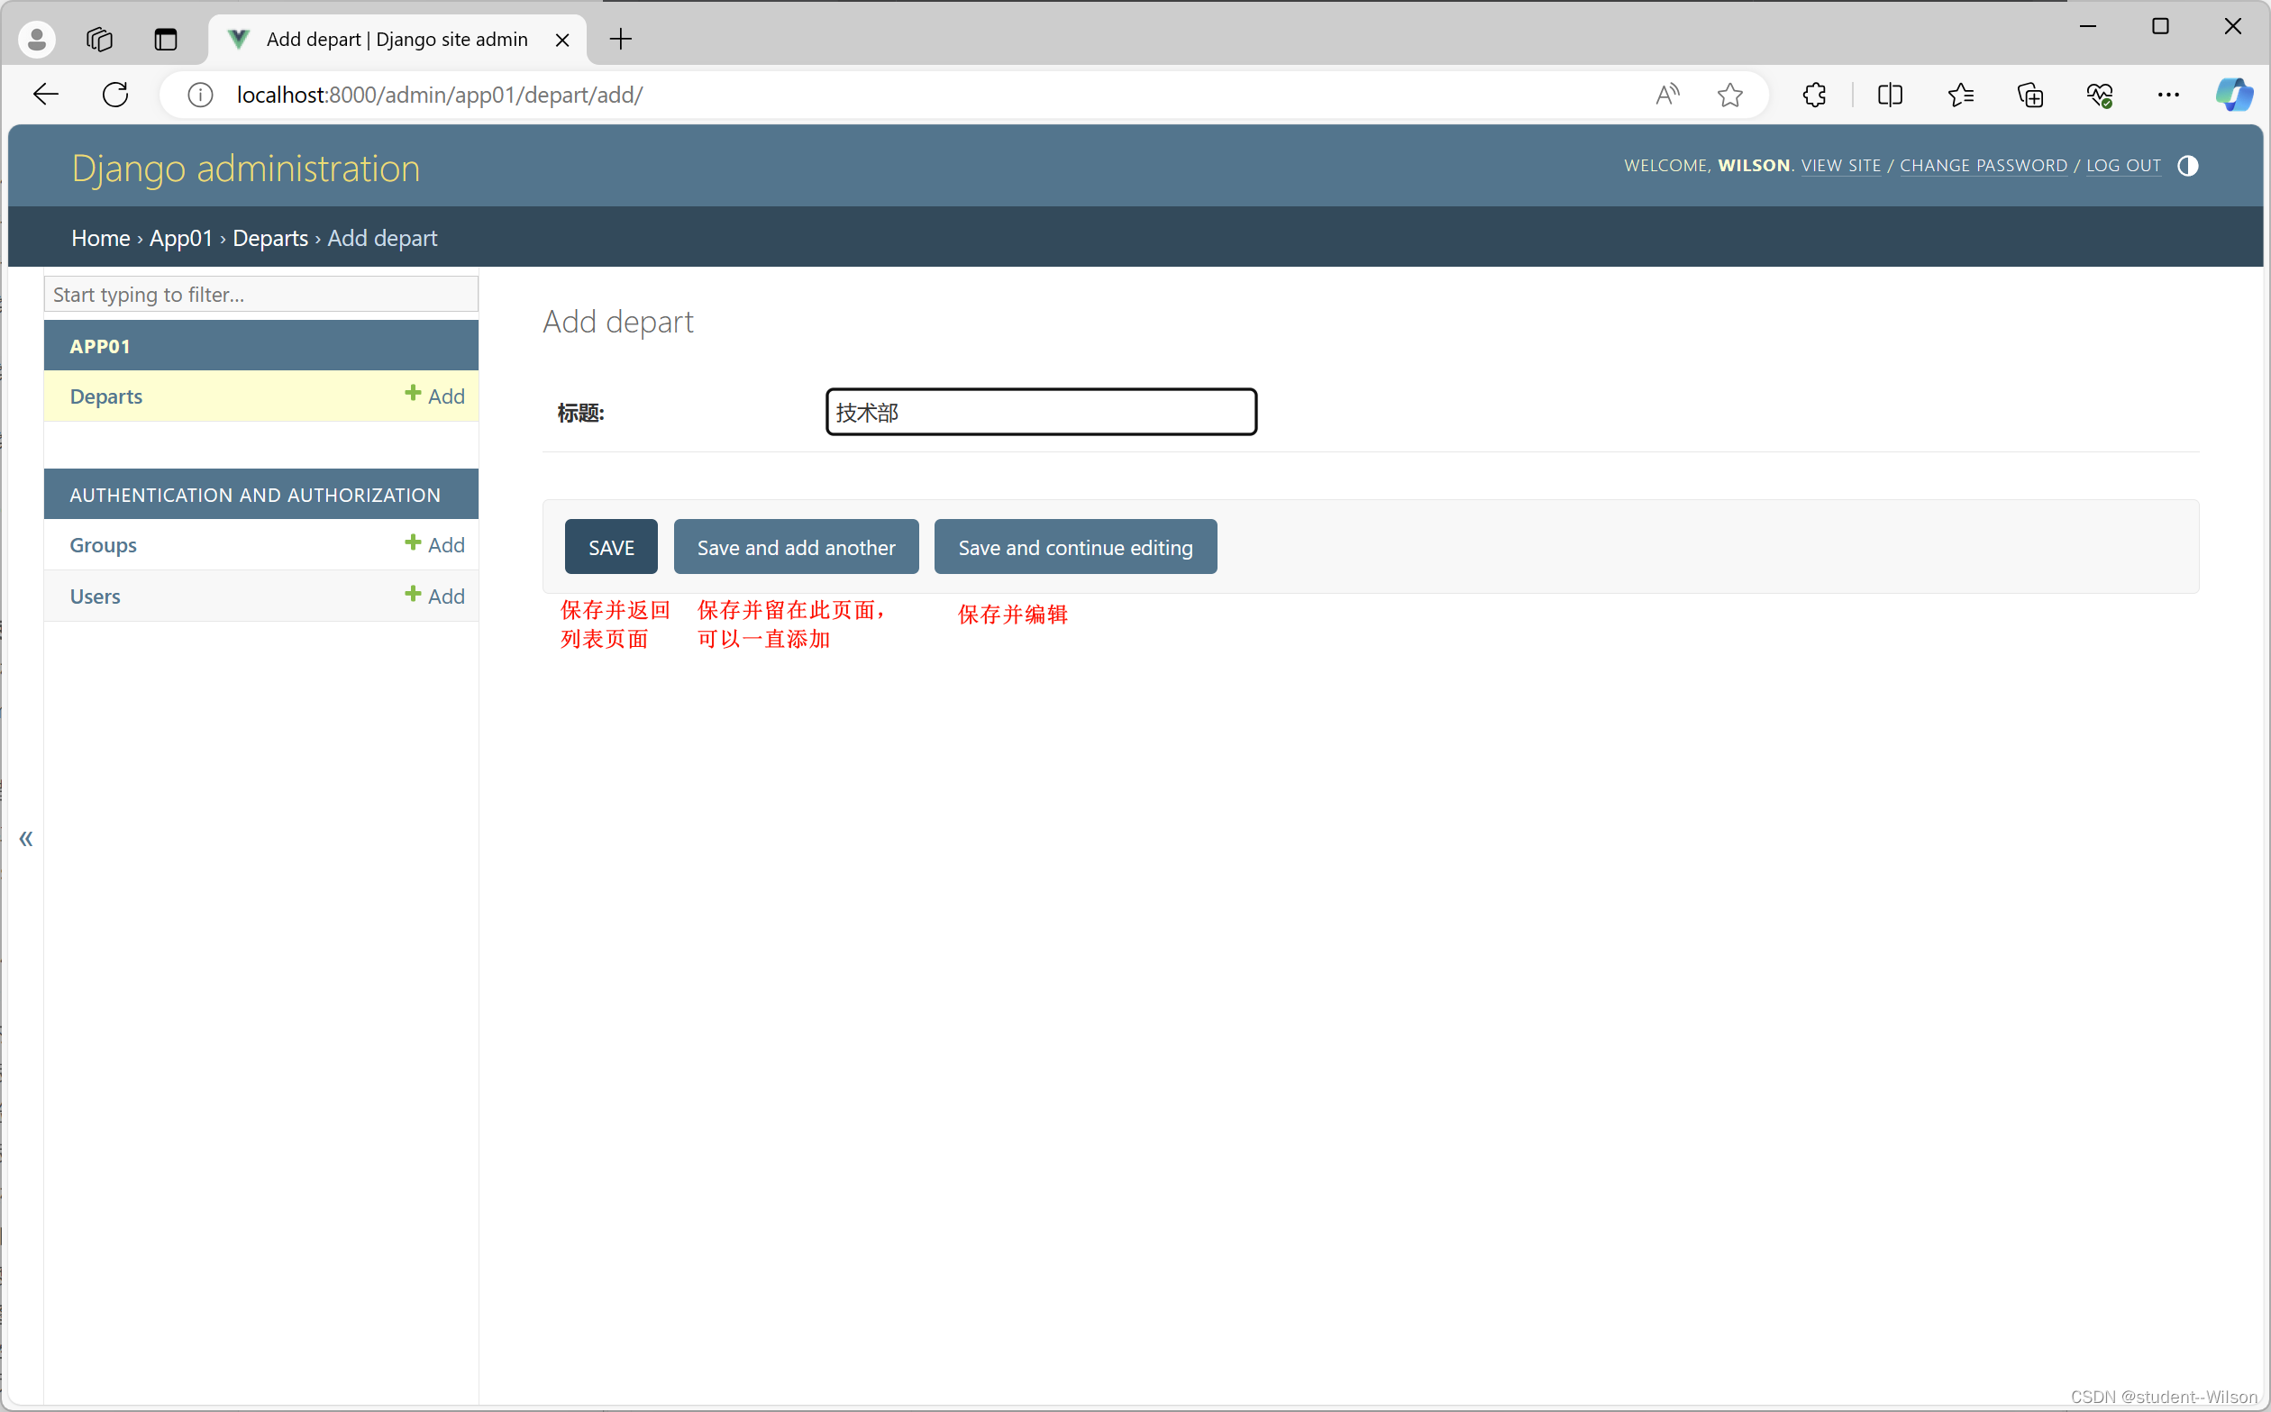Open the Settings and more menu
This screenshot has width=2271, height=1412.
pos(2168,95)
